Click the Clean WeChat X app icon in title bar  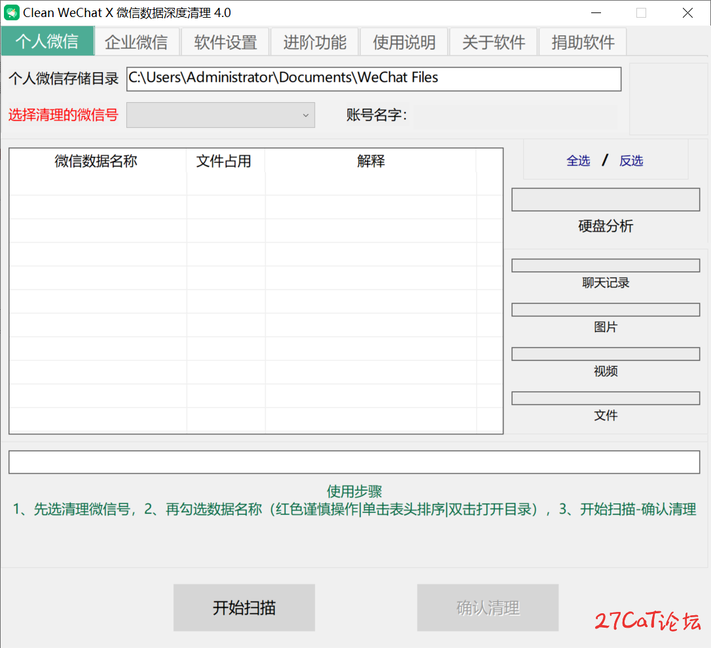[x=11, y=12]
